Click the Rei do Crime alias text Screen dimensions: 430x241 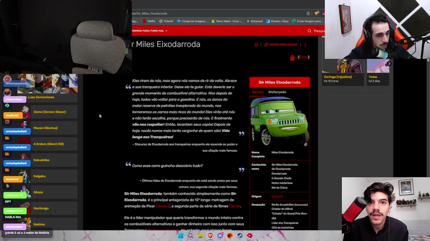(x=279, y=188)
